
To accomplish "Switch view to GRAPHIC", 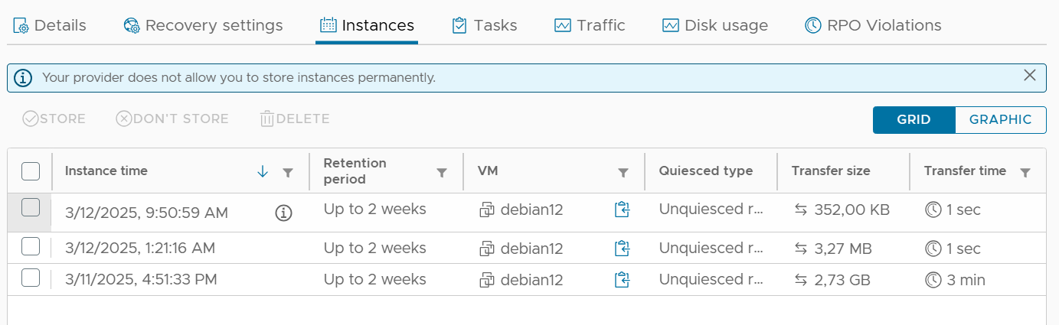I will pos(1000,120).
